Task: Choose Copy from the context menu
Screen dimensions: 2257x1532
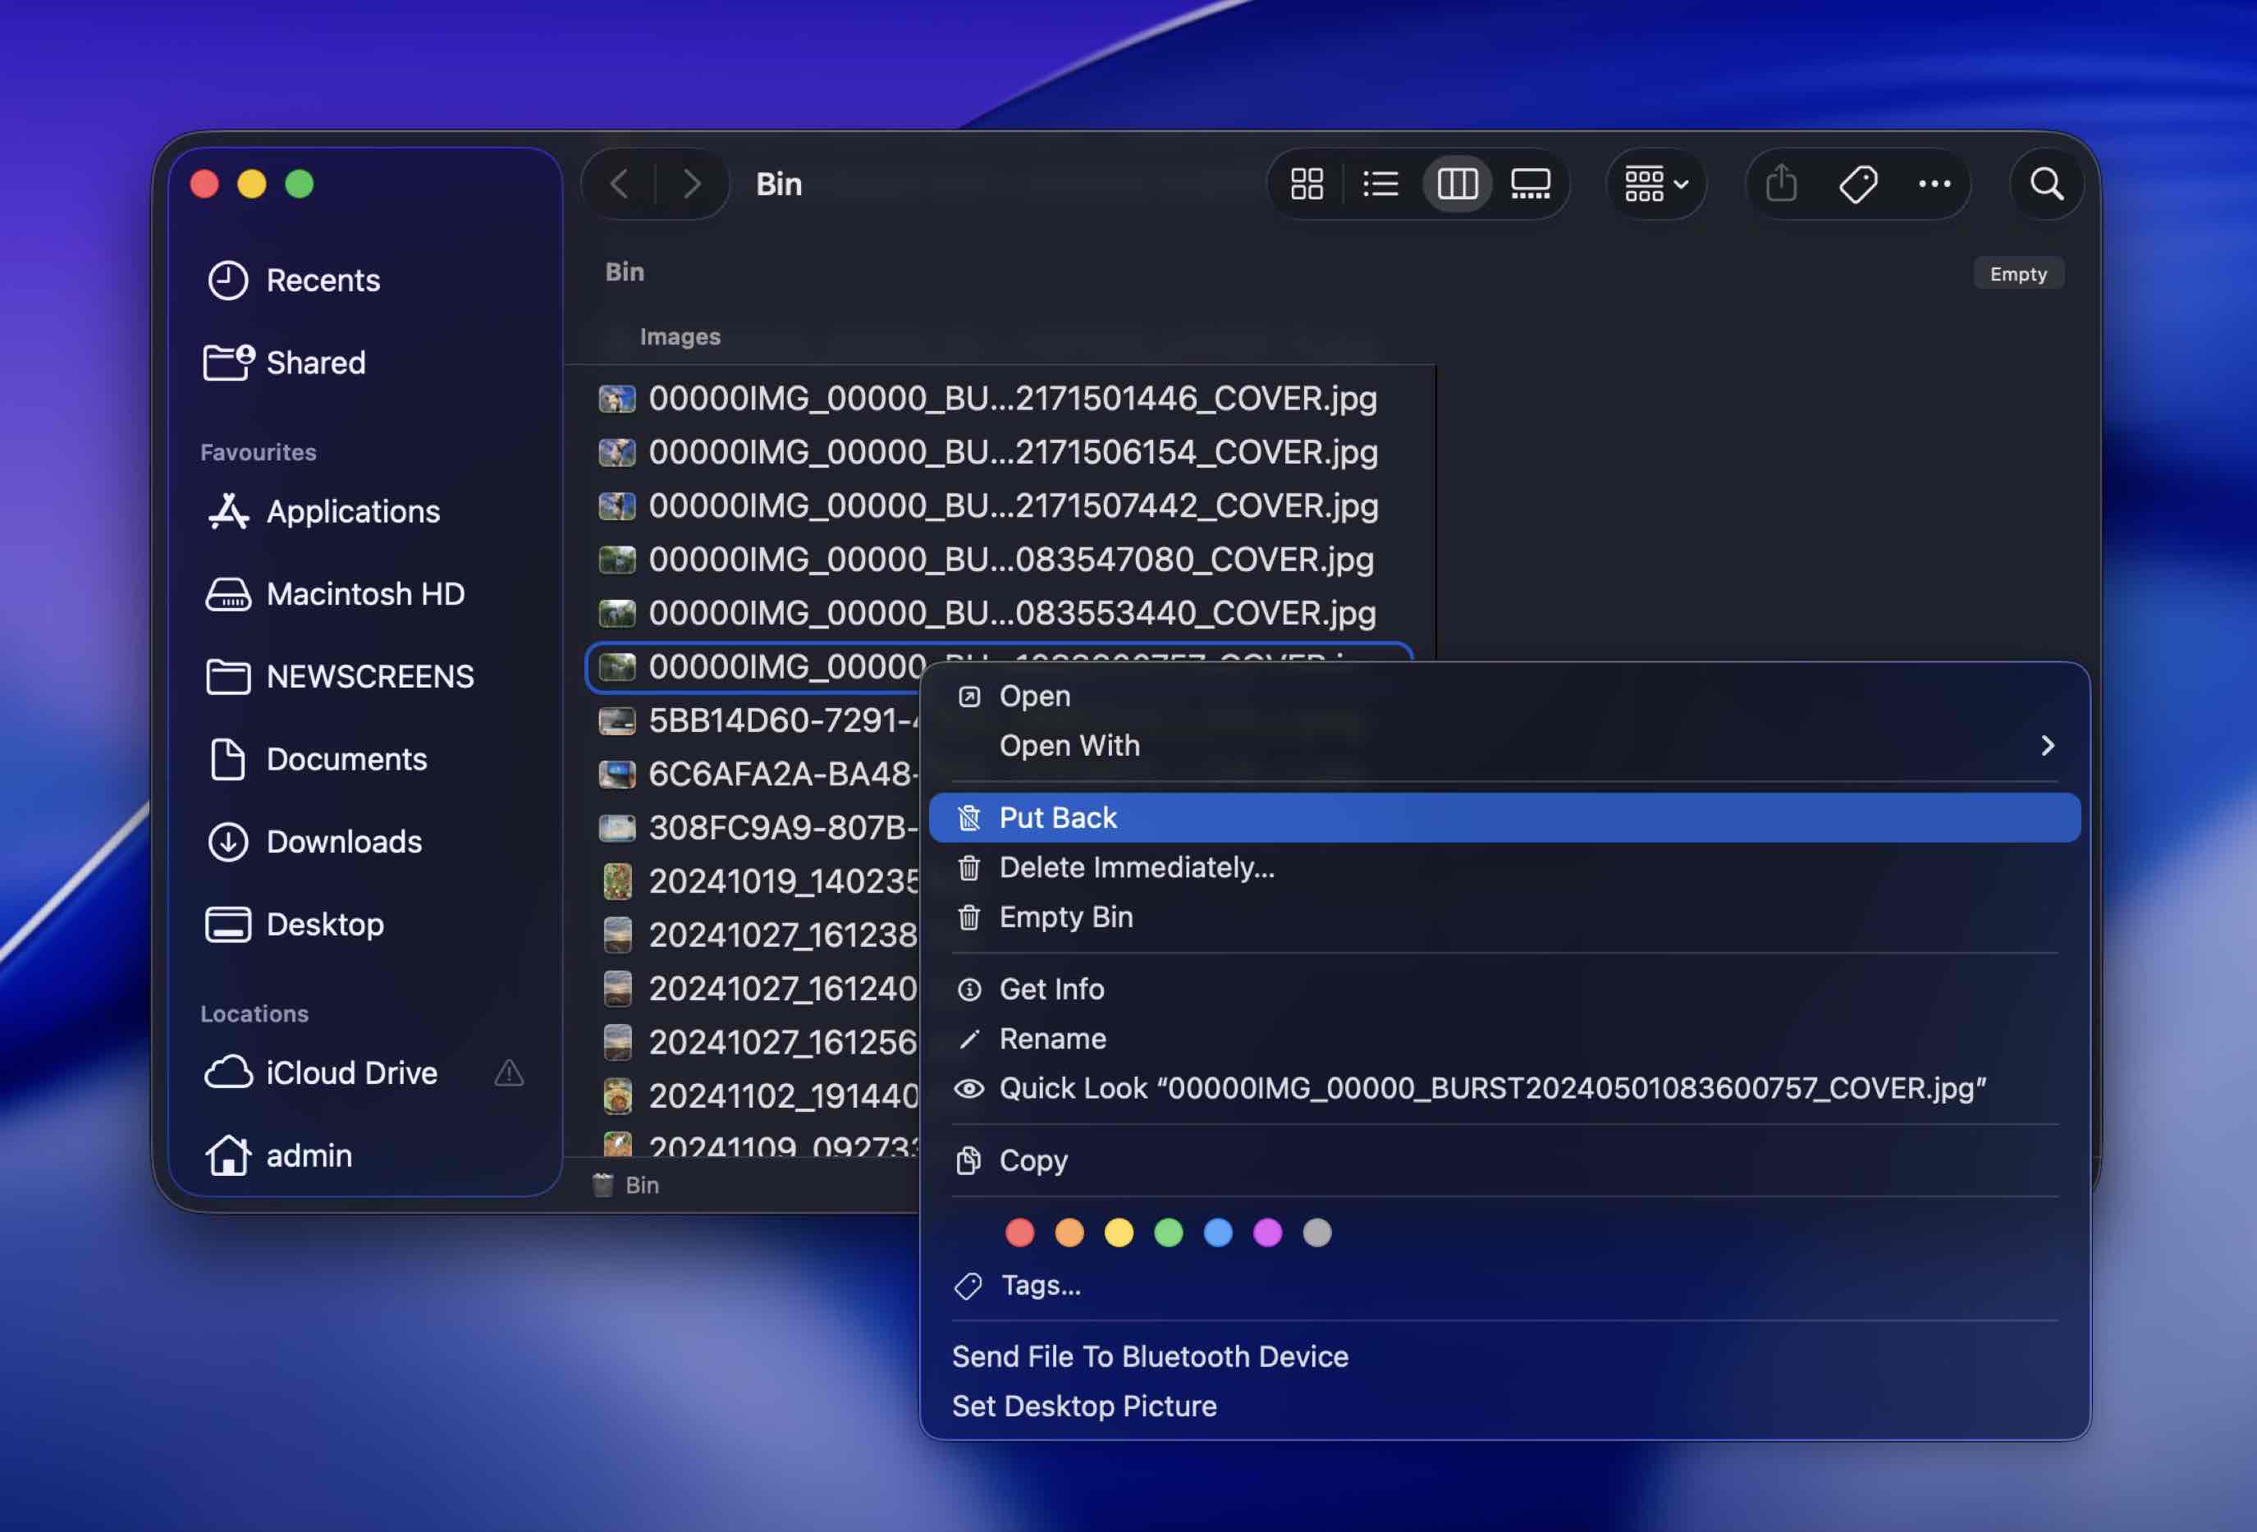Action: (x=1504, y=1160)
